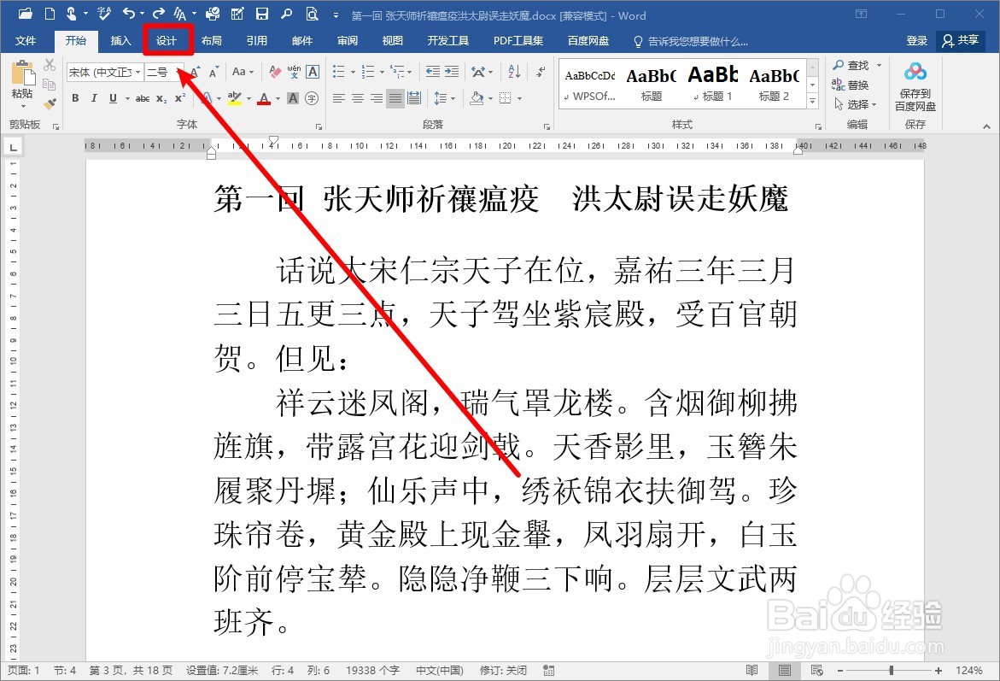
Task: Toggle justify alignment
Action: [395, 98]
